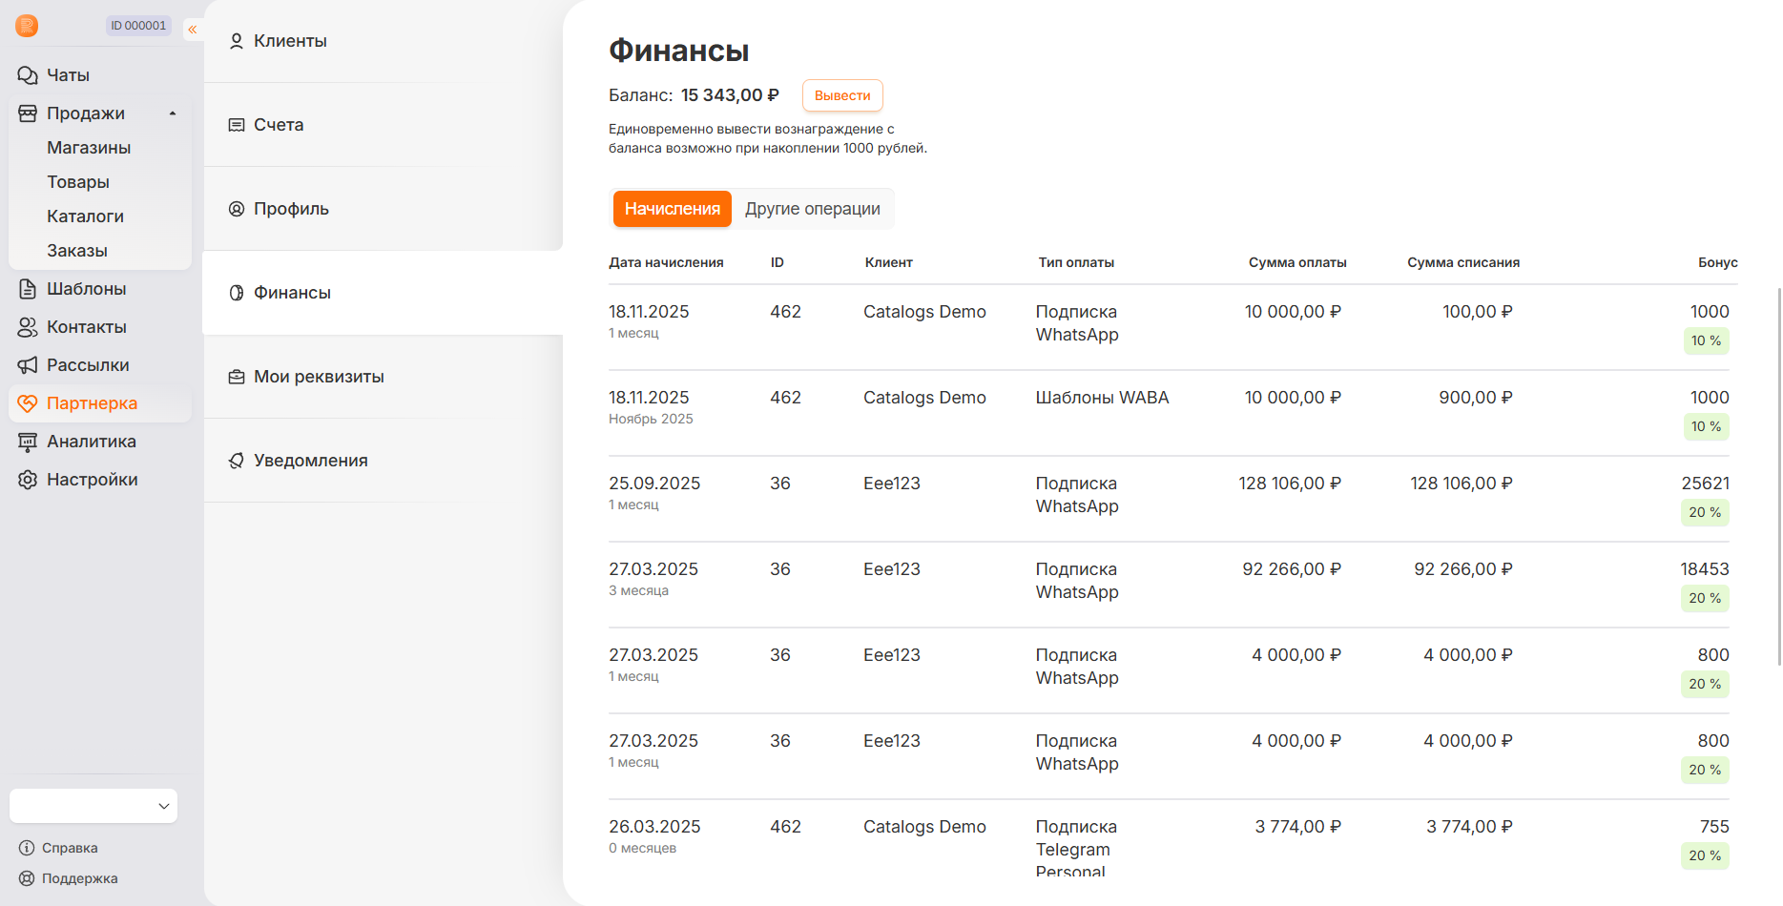Viewport: 1783px width, 906px height.
Task: Switch to the Начисления tab
Action: point(673,209)
